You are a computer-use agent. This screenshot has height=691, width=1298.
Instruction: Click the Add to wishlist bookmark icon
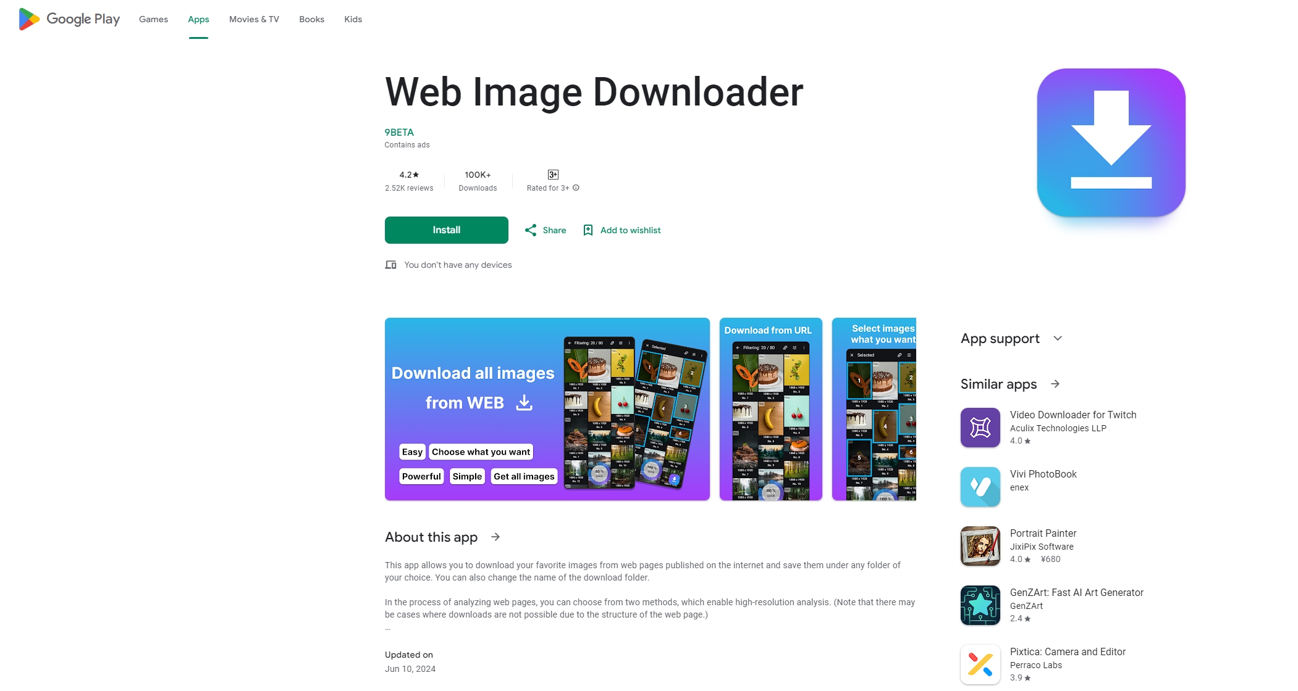(x=588, y=230)
